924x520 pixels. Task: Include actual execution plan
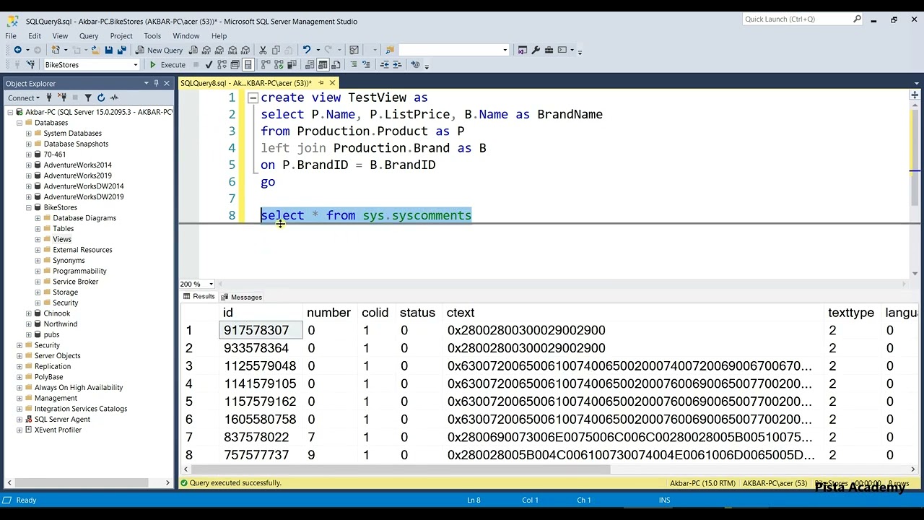pyautogui.click(x=266, y=64)
